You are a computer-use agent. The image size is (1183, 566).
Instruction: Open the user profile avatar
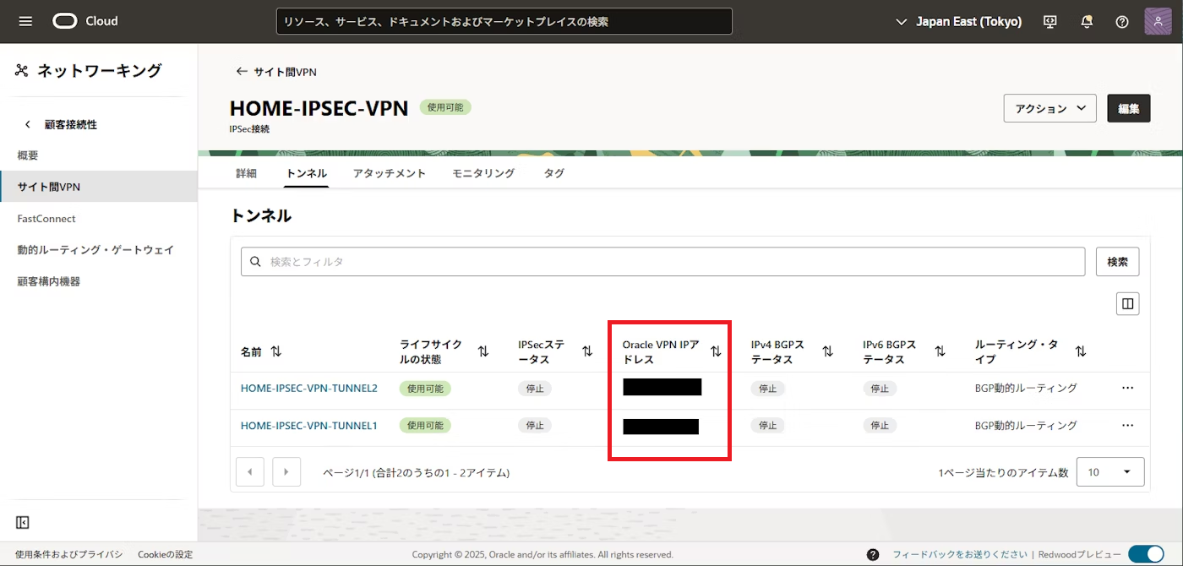1158,22
